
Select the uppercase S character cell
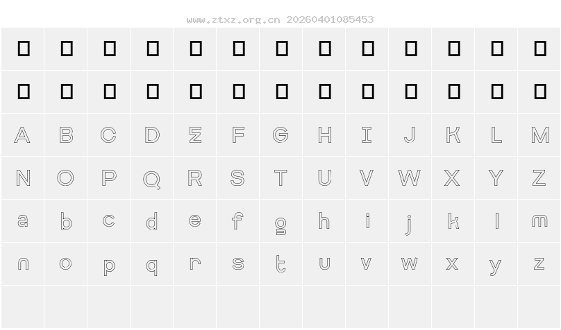coord(237,178)
